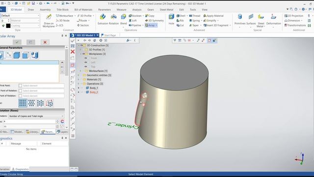Click the 2D Projection tool
Image resolution: width=314 pixels, height=177 pixels.
point(294,16)
